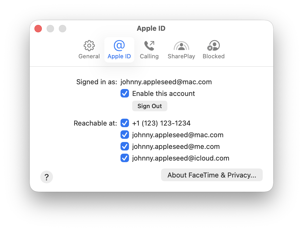
Task: Click the gray zoom window button
Action: pos(63,29)
